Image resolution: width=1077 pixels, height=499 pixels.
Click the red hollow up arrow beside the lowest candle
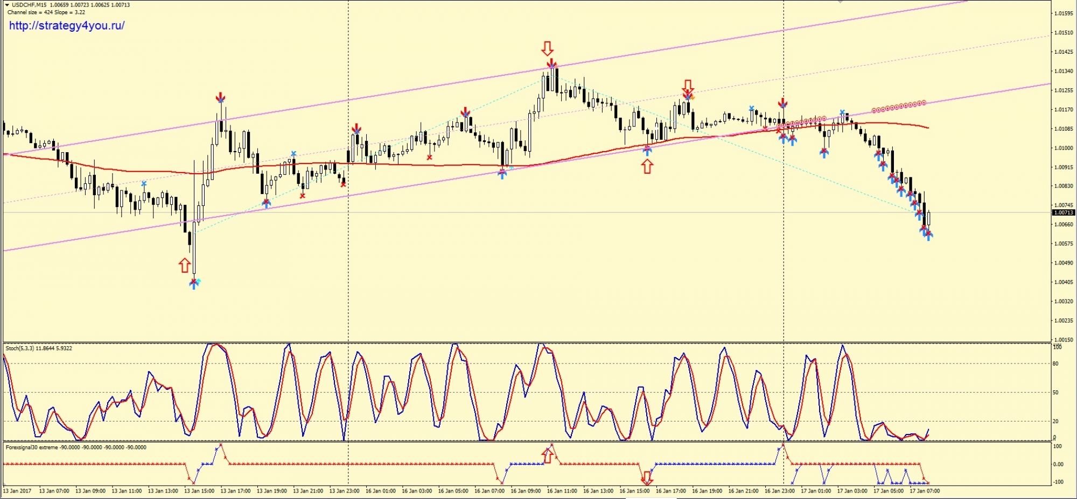[x=185, y=265]
